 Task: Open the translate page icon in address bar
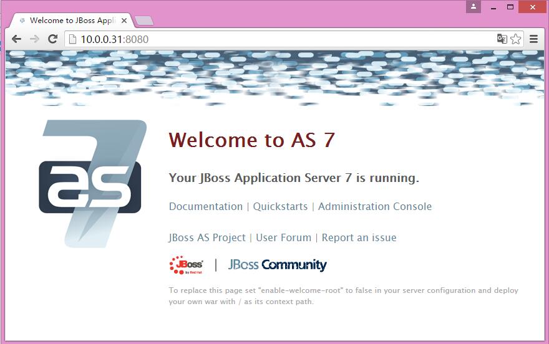pos(502,39)
